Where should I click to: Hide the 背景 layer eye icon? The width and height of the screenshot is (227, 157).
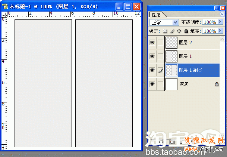coord(152,84)
